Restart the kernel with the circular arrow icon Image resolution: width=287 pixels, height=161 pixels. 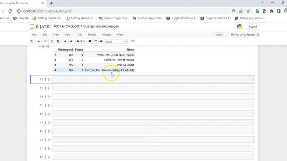[96, 42]
